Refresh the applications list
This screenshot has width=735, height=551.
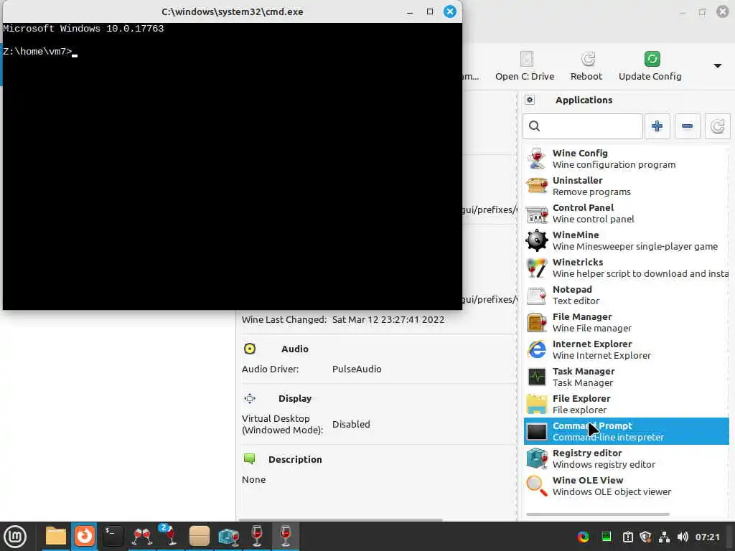(717, 126)
